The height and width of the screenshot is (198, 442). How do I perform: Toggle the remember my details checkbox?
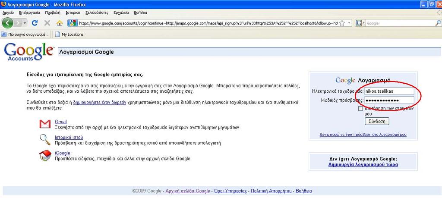point(360,109)
